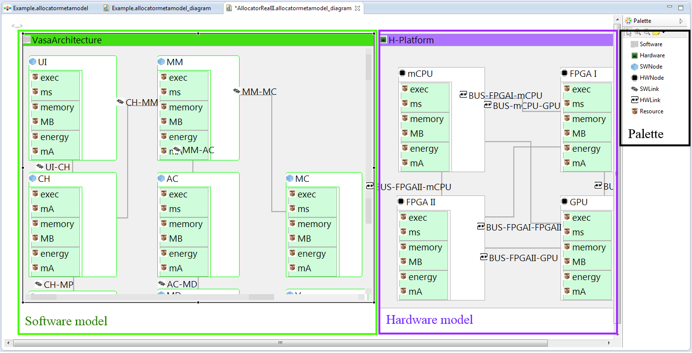Activate the Zoom In palette tool

click(638, 32)
